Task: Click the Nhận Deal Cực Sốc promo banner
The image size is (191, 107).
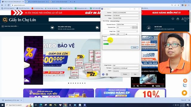Action: tap(58, 93)
